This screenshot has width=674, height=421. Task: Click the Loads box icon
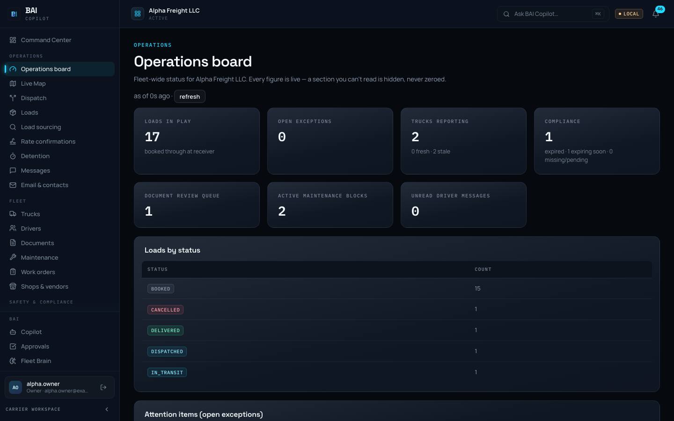pyautogui.click(x=13, y=113)
